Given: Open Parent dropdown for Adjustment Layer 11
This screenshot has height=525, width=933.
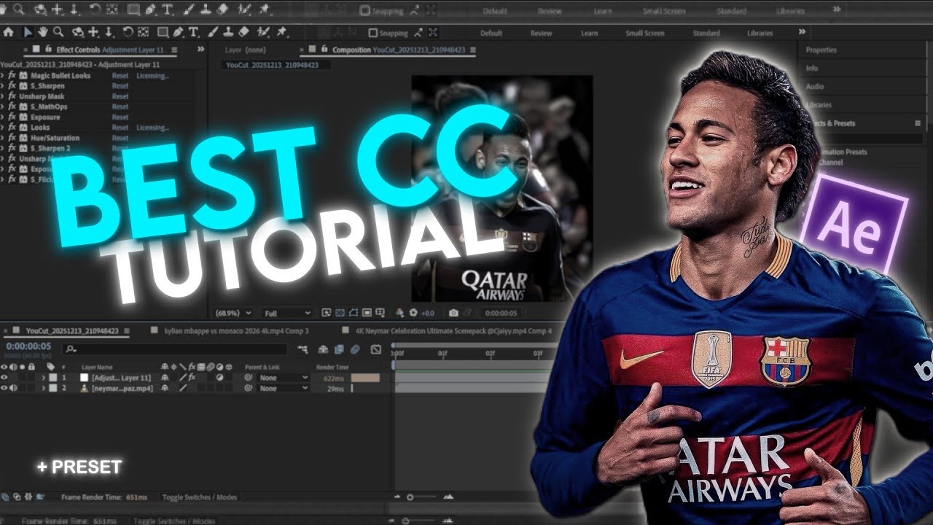Looking at the screenshot, I should point(284,378).
